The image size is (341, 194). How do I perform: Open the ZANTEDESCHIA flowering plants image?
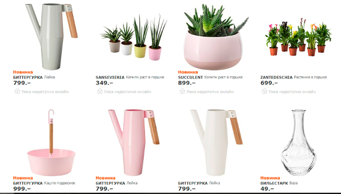coord(298,37)
